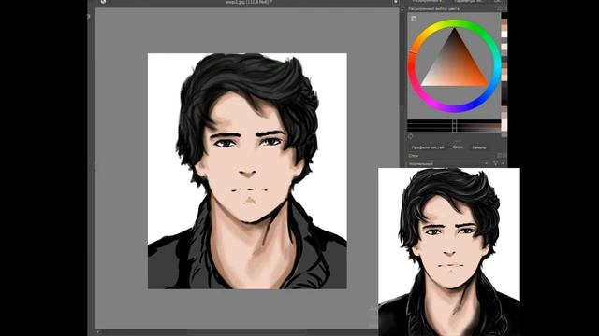
Task: Float the color selector docker
Action: 499,8
